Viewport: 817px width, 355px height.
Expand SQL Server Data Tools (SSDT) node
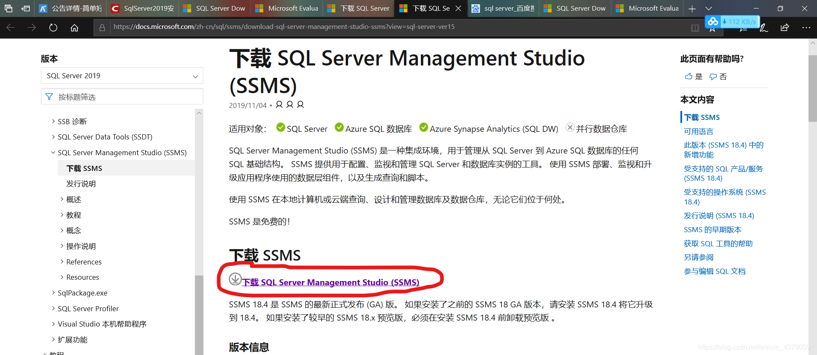point(53,137)
